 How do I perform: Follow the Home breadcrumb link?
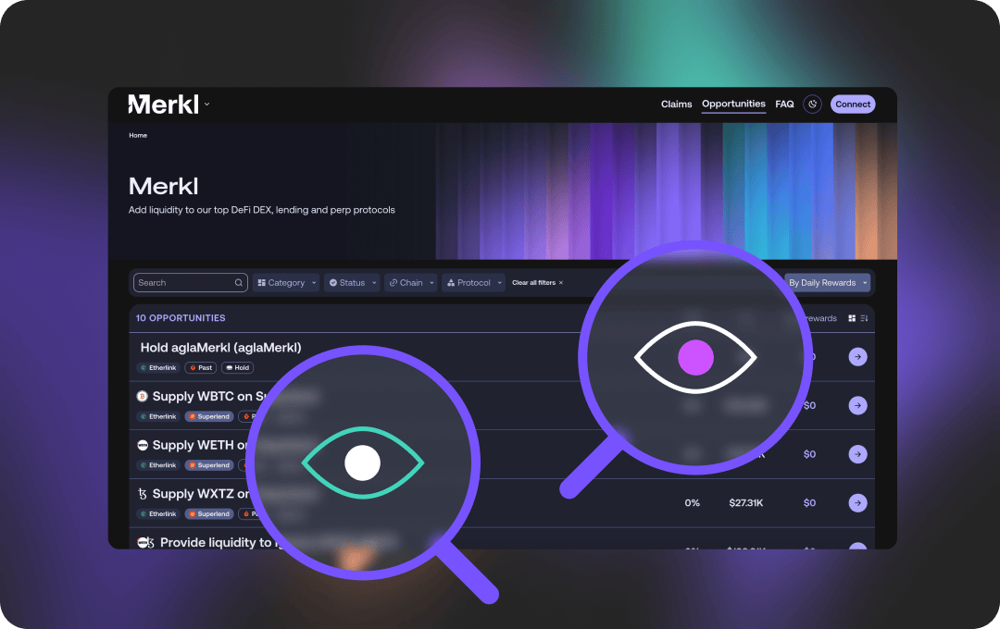tap(138, 135)
